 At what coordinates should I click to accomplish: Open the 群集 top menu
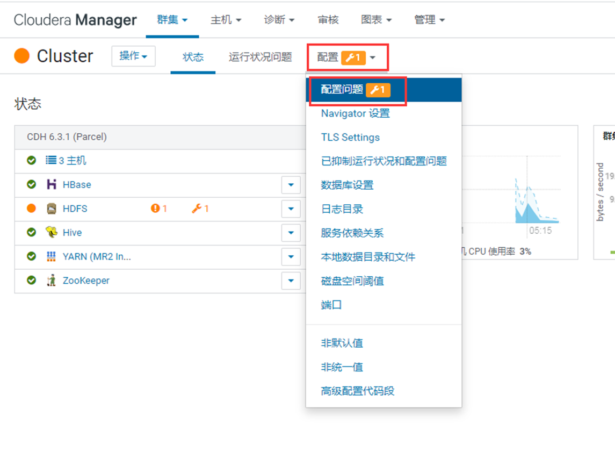[x=172, y=20]
